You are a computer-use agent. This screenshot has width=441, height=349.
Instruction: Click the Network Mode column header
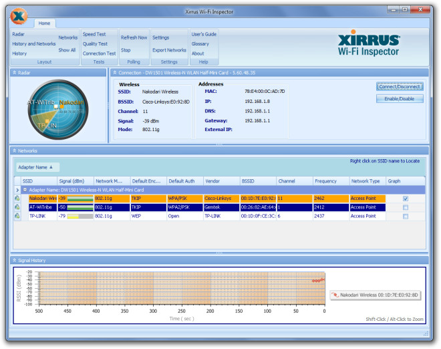tap(112, 181)
